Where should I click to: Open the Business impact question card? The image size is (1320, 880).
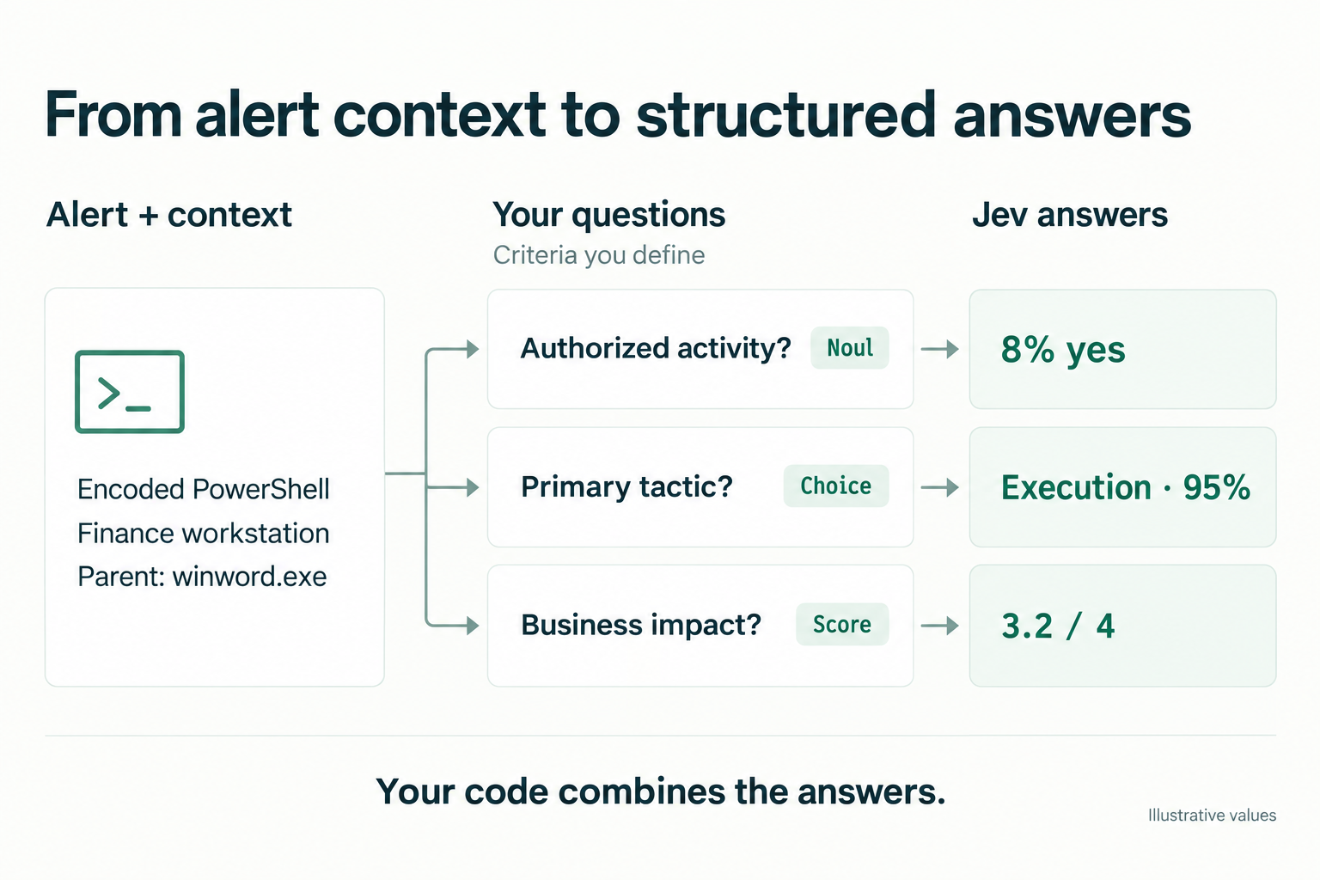coord(700,626)
